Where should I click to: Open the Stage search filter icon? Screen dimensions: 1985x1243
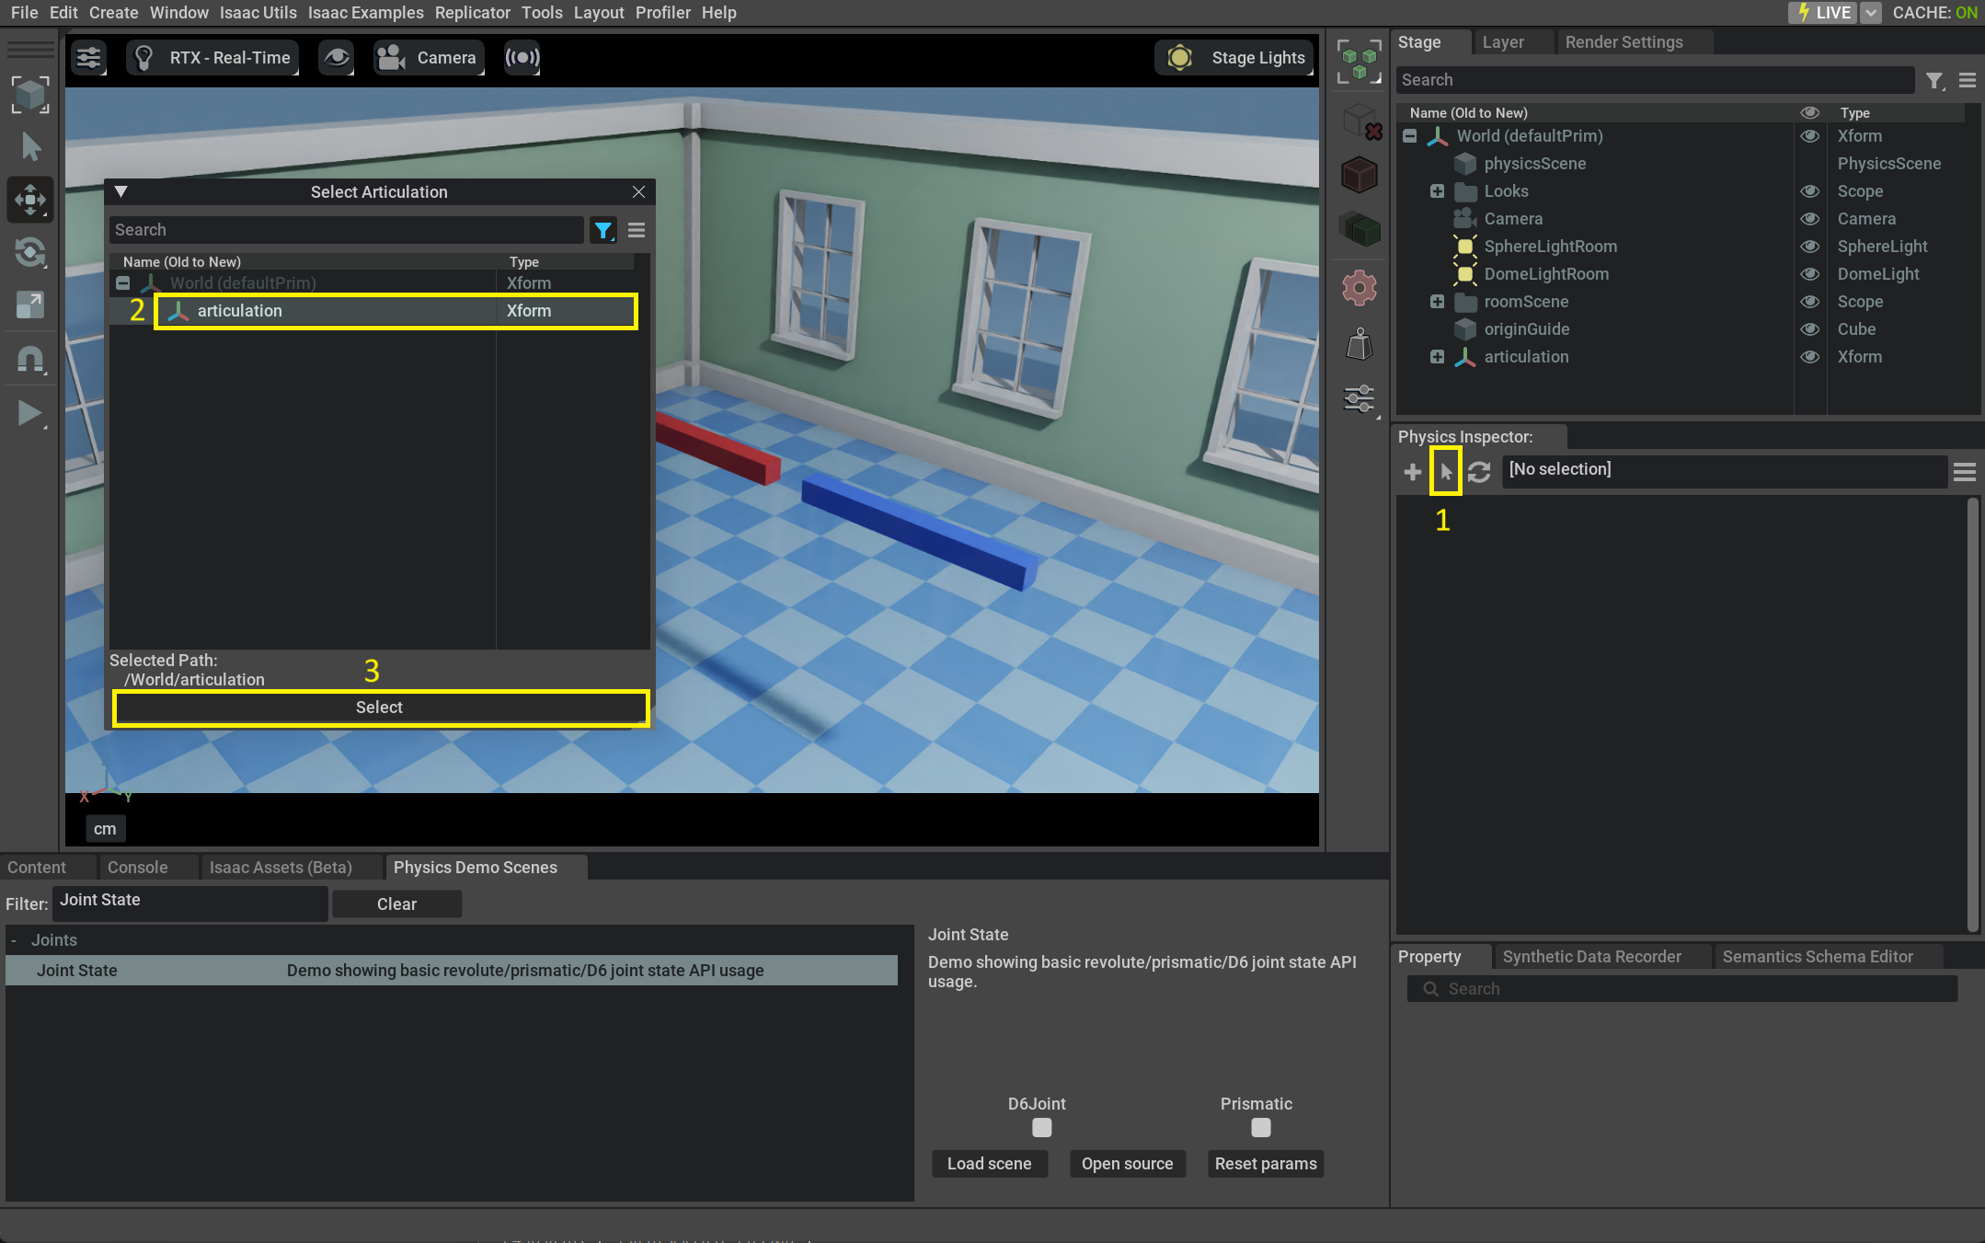point(1934,81)
